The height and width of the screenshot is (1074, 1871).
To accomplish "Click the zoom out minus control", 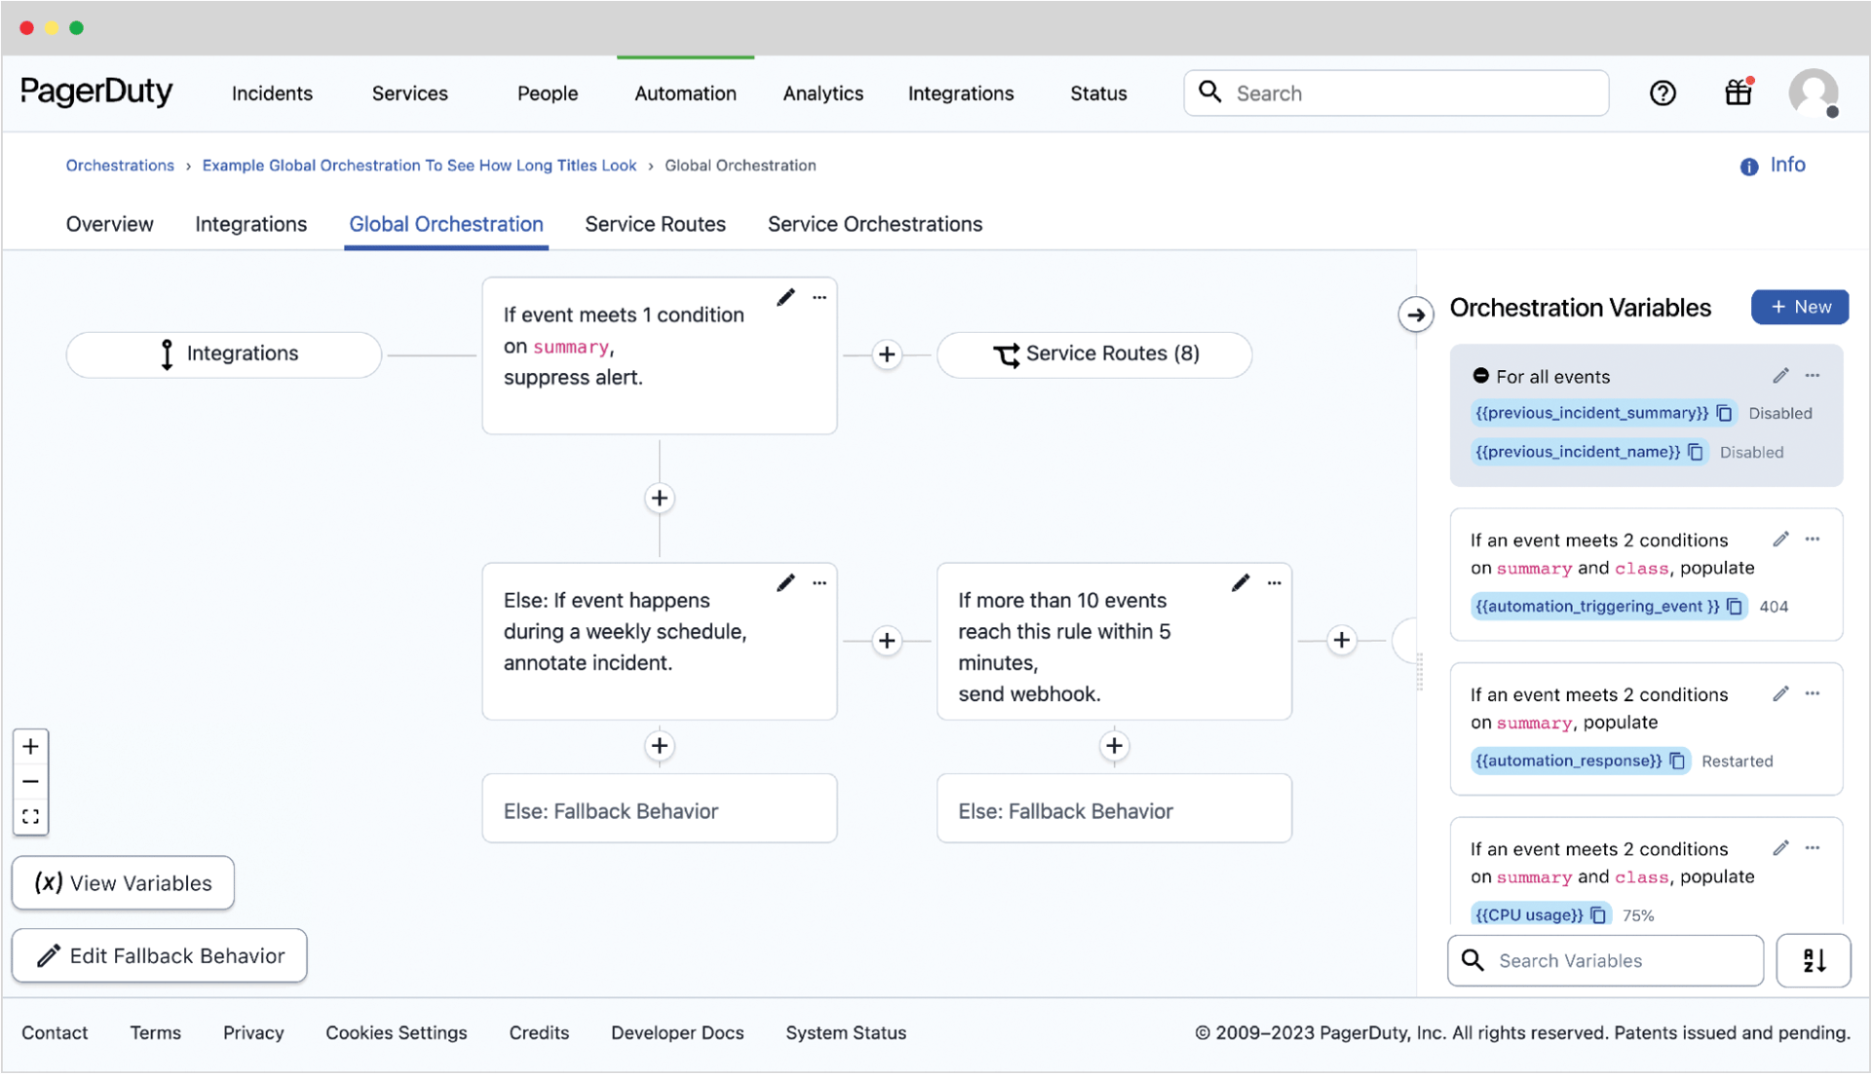I will coord(30,781).
